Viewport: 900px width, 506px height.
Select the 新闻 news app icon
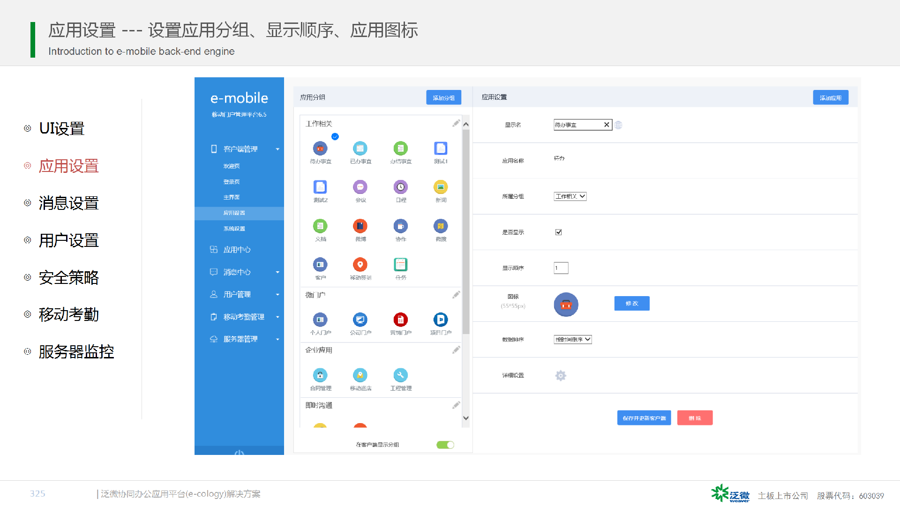click(441, 187)
